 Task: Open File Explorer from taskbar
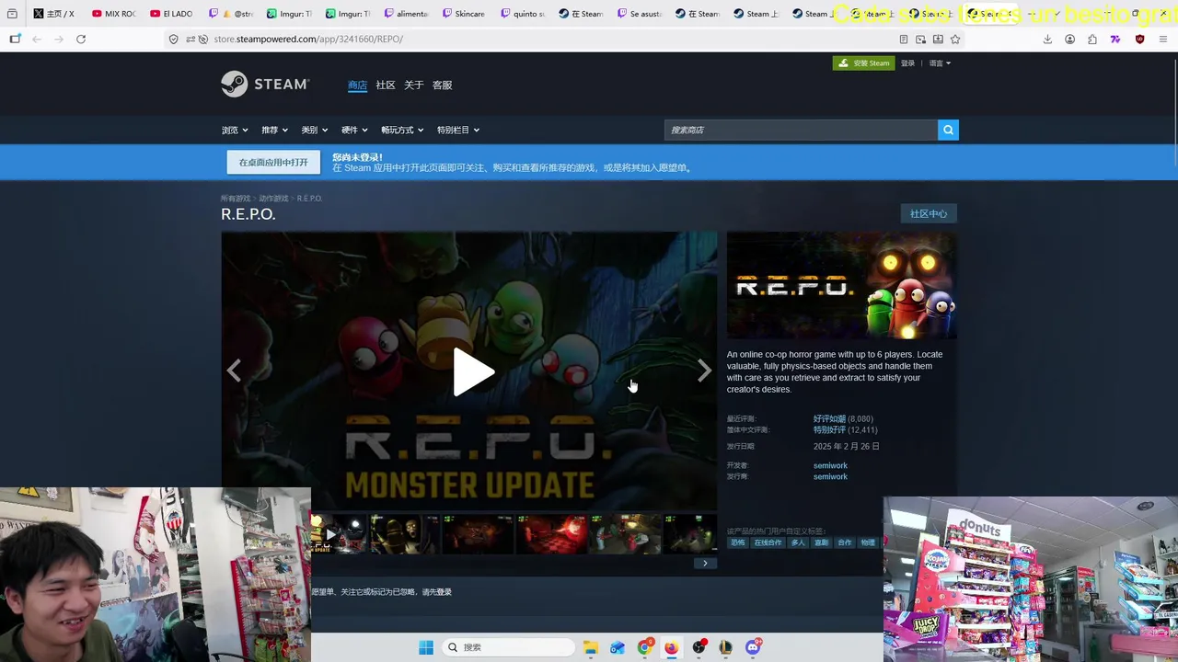tap(590, 647)
